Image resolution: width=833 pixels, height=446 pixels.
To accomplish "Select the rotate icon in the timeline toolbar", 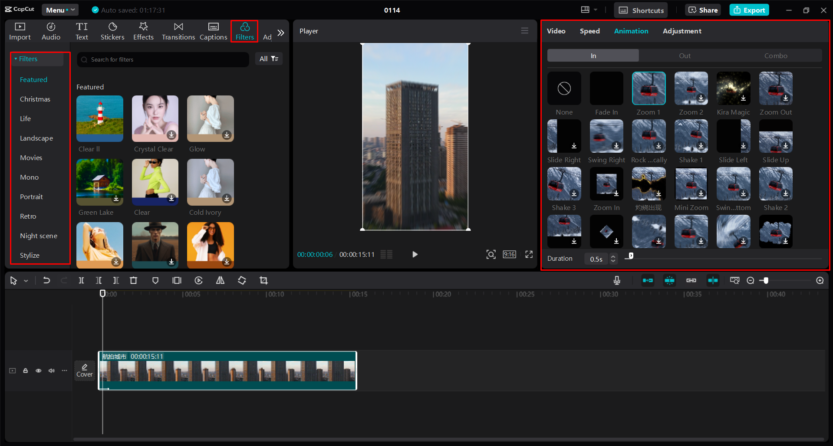I will click(x=242, y=280).
